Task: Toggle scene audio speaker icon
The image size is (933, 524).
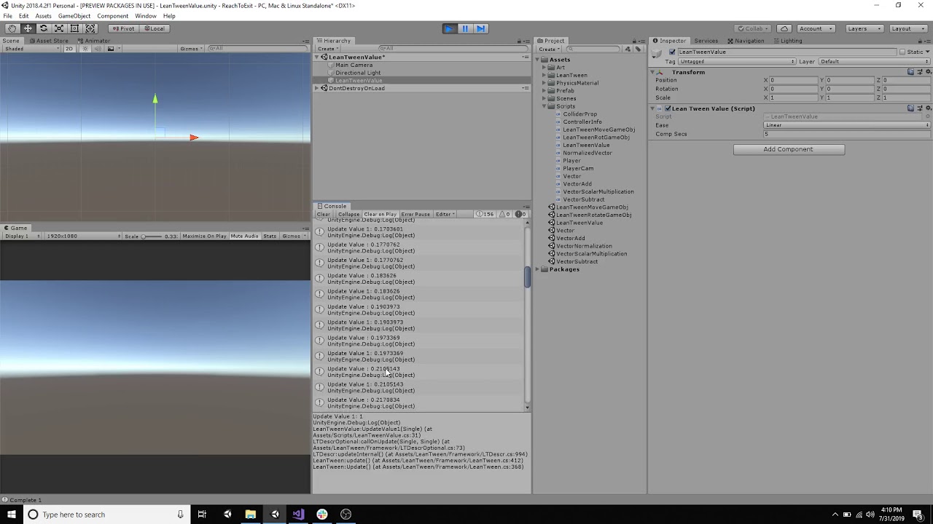Action: click(x=98, y=49)
